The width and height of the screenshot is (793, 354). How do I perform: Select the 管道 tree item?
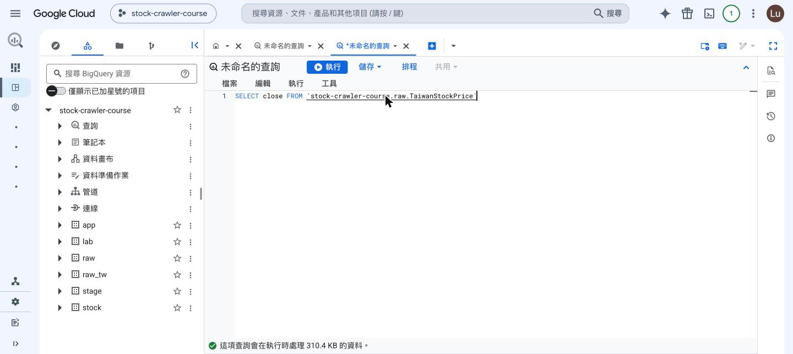(x=90, y=192)
